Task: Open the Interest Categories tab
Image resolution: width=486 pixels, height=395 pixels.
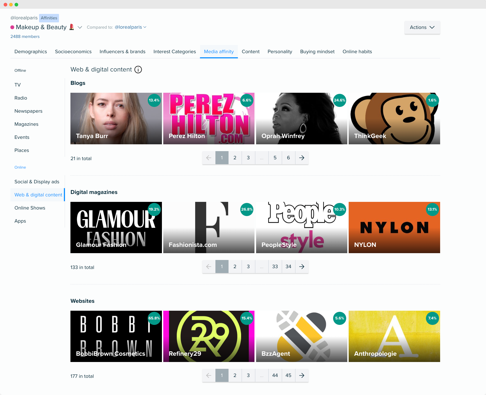Action: [174, 52]
